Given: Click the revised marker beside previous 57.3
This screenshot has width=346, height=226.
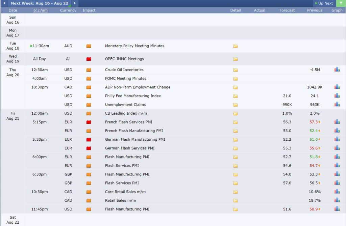Looking at the screenshot, I should point(319,122).
